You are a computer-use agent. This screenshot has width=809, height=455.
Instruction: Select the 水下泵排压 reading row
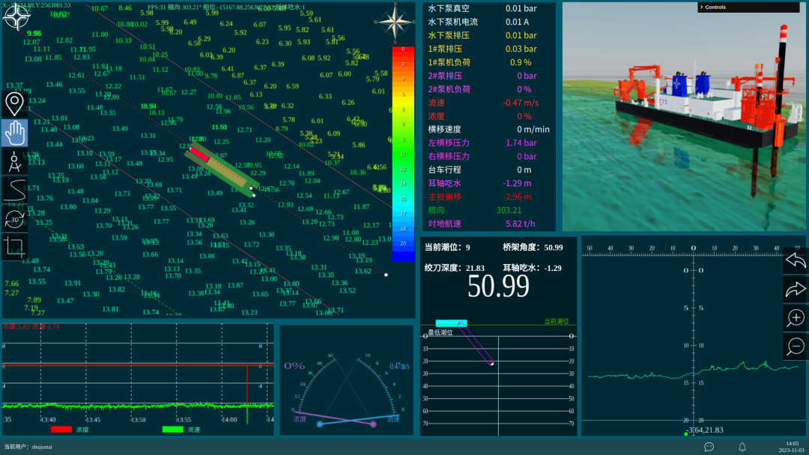pos(488,36)
